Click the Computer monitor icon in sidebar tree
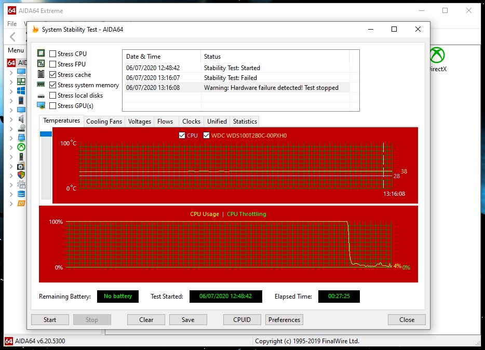Viewport: 485px width, 350px height. click(x=21, y=72)
